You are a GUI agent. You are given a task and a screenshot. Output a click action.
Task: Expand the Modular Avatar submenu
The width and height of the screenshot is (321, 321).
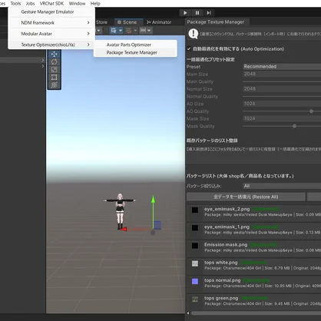pos(51,34)
